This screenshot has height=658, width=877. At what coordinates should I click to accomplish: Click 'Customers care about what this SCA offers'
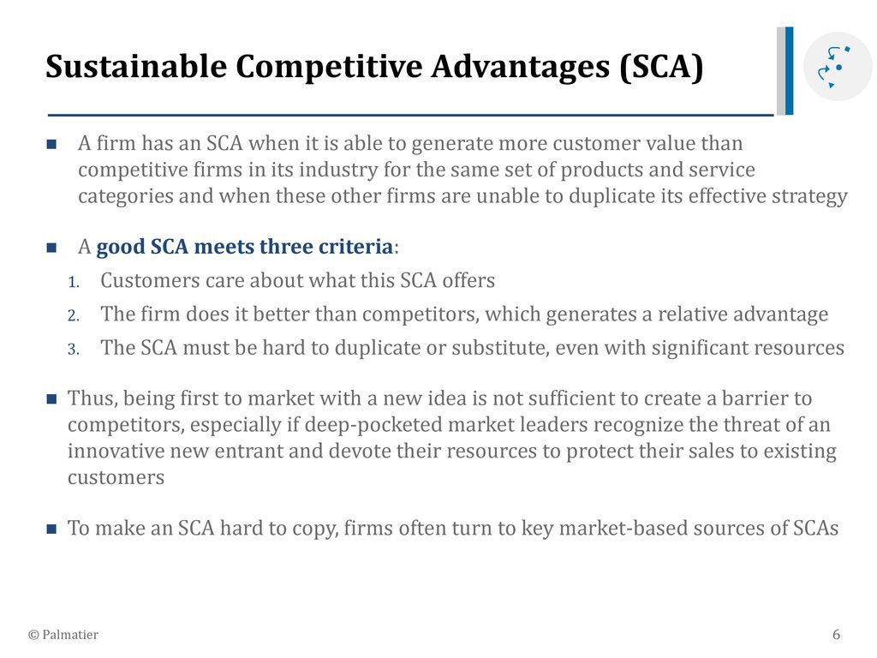pyautogui.click(x=297, y=280)
